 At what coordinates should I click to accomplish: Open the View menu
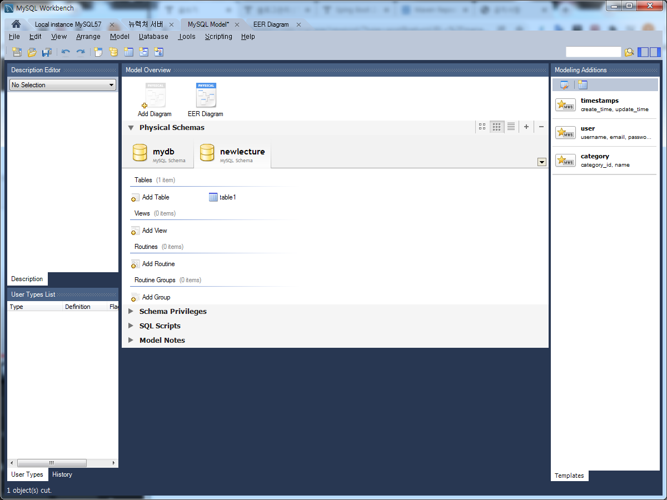[59, 37]
